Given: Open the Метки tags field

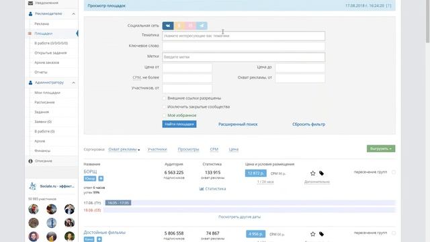Looking at the screenshot, I should 243,57.
